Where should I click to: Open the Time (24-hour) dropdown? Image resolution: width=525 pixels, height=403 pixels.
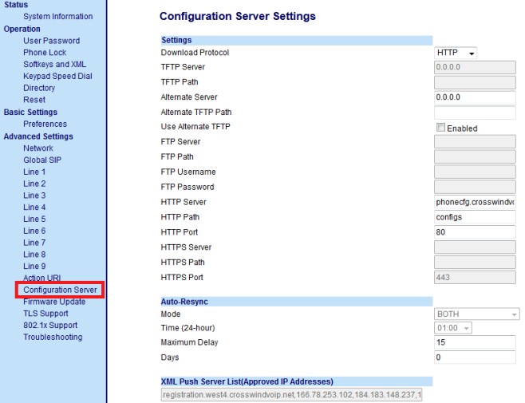pos(452,329)
